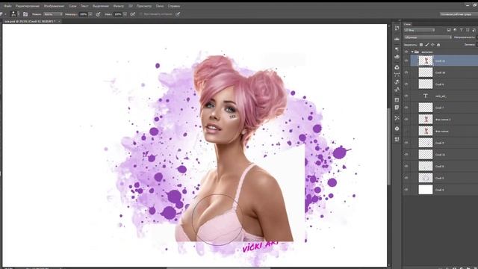Open the Выделение menu
The width and height of the screenshot is (478, 269).
click(101, 6)
